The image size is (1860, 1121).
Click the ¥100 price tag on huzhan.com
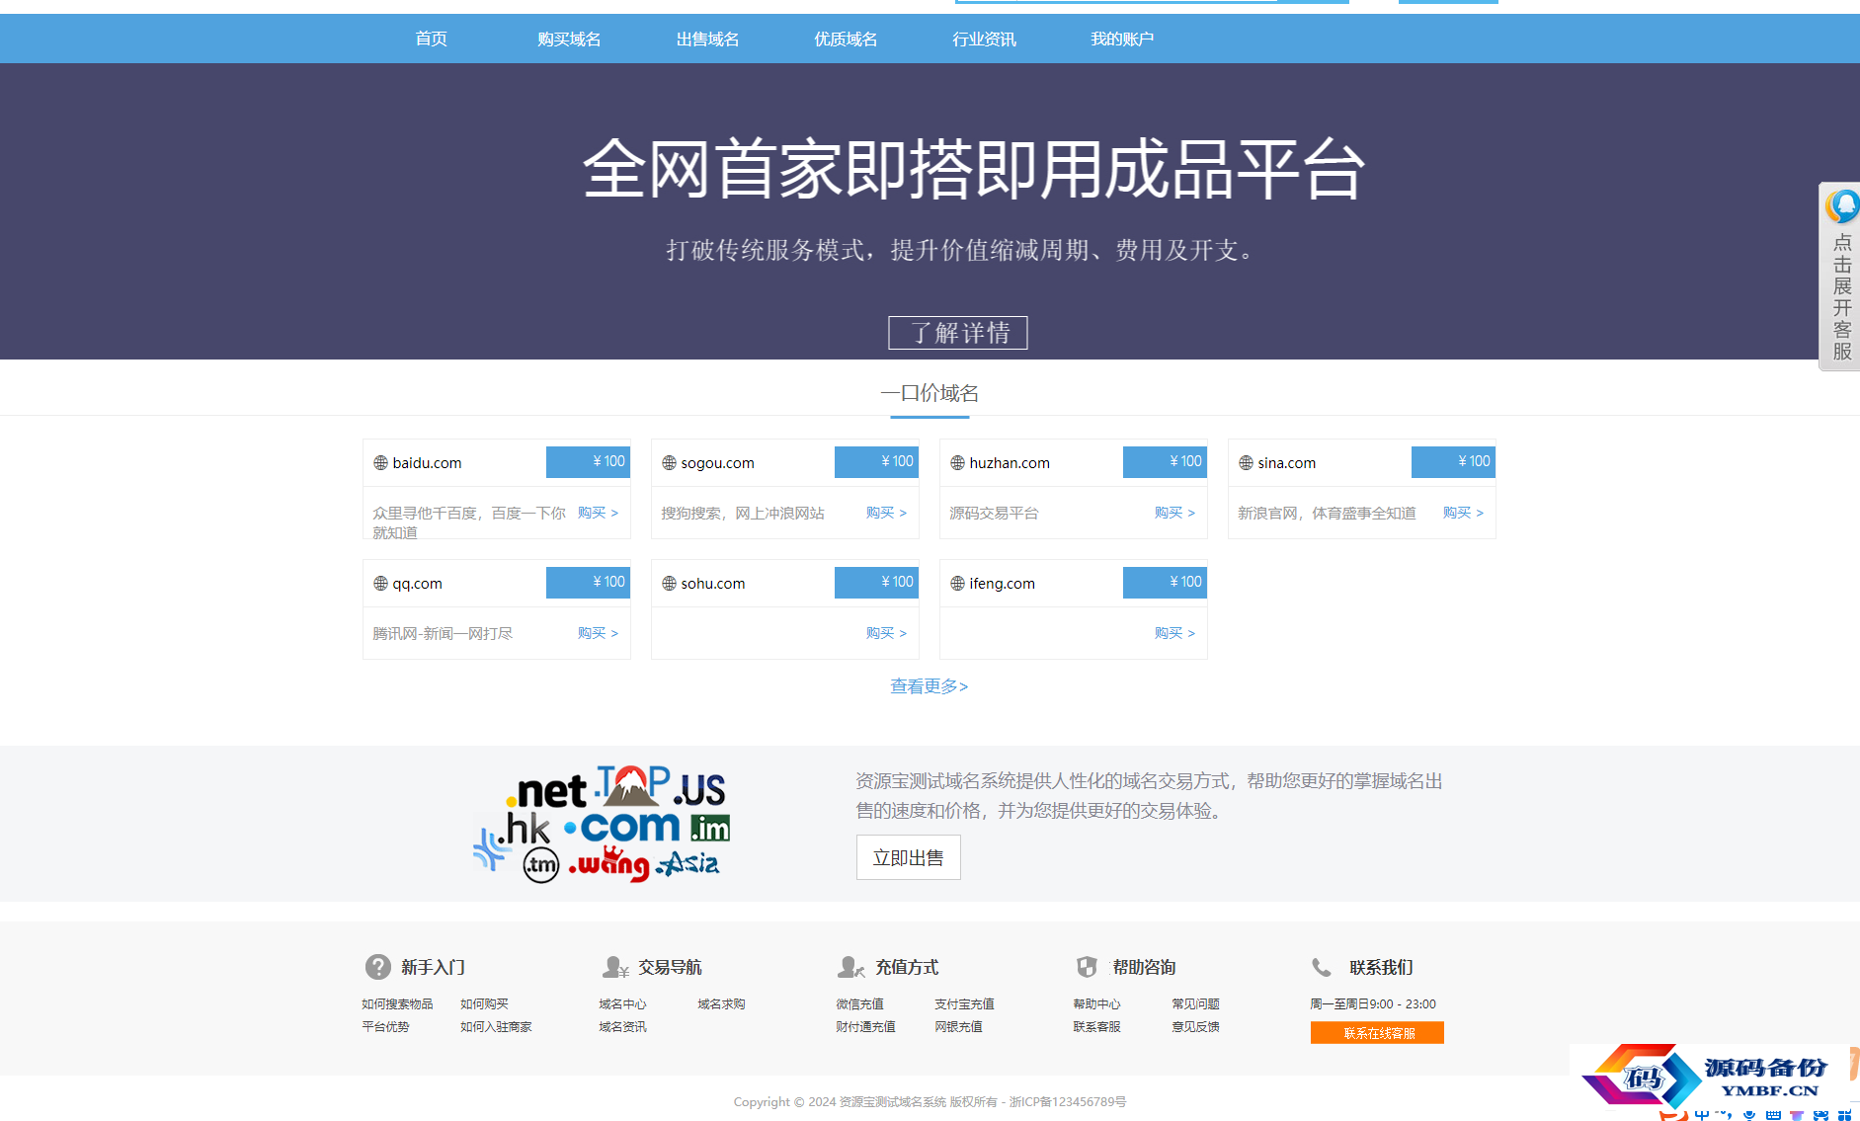point(1166,461)
